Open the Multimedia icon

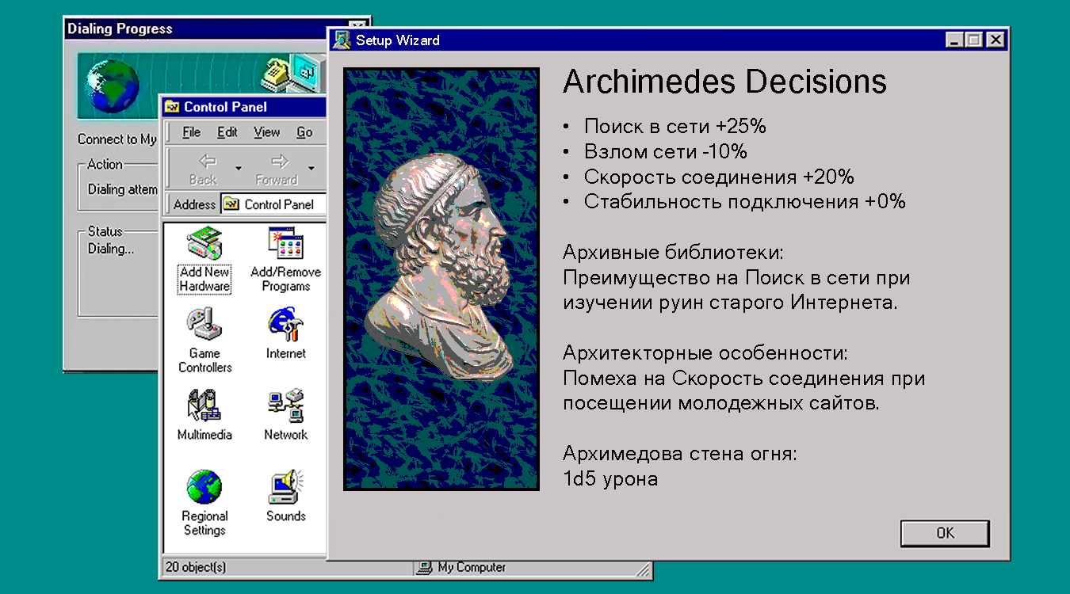point(204,406)
